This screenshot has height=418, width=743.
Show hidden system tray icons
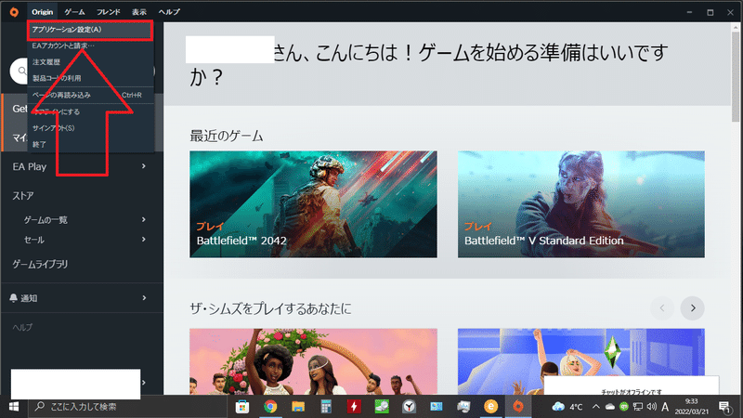[596, 407]
